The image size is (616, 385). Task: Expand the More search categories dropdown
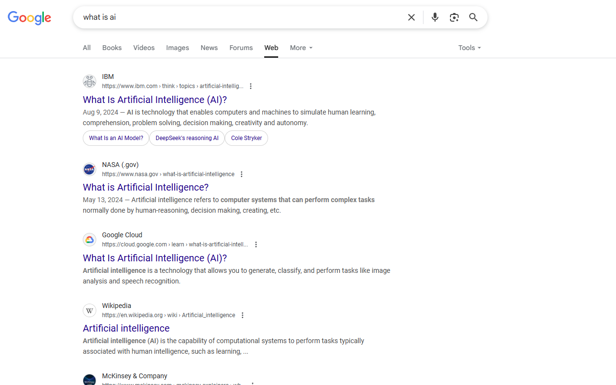tap(301, 48)
